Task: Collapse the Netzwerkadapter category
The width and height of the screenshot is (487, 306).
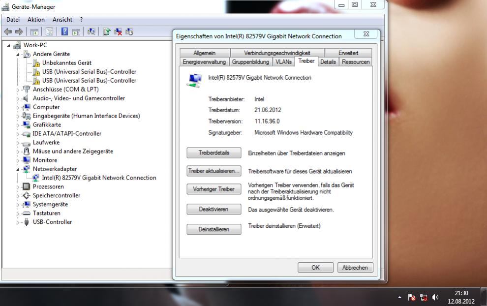Action: (18, 169)
